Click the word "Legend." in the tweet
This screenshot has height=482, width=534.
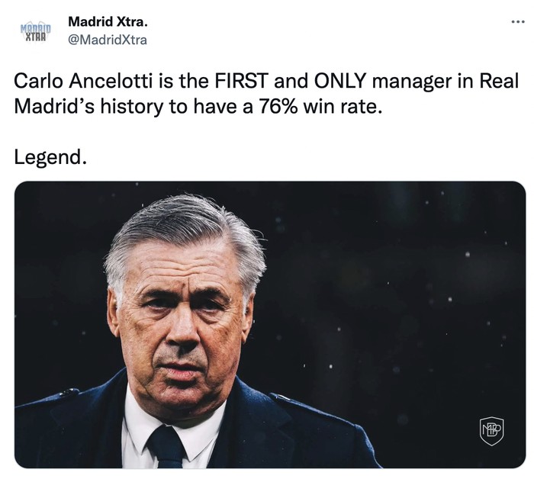coord(51,158)
